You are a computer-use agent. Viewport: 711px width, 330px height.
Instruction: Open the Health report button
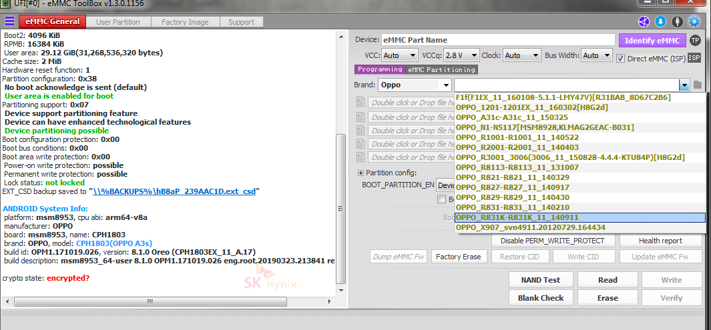(x=660, y=241)
